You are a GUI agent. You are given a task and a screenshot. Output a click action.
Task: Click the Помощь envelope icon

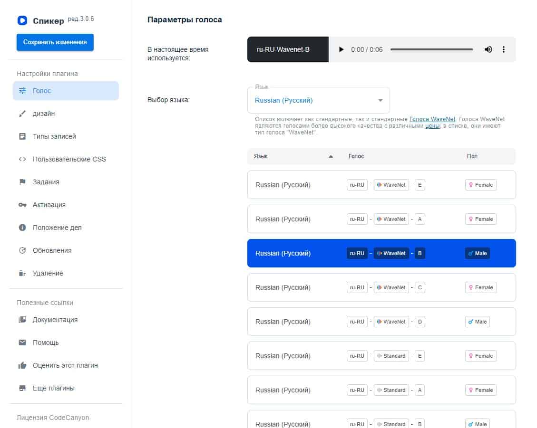[22, 342]
